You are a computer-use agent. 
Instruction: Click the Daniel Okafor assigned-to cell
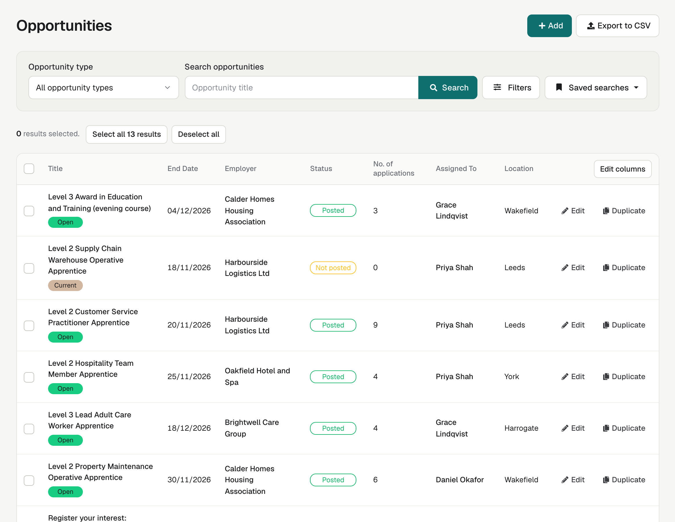459,480
